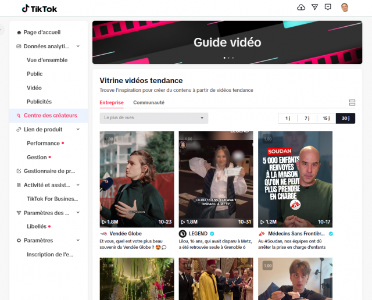The image size is (372, 300).
Task: Open the Guide vidéo banner
Action: (x=227, y=42)
